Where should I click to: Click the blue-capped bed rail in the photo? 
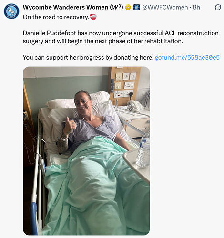pyautogui.click(x=34, y=218)
